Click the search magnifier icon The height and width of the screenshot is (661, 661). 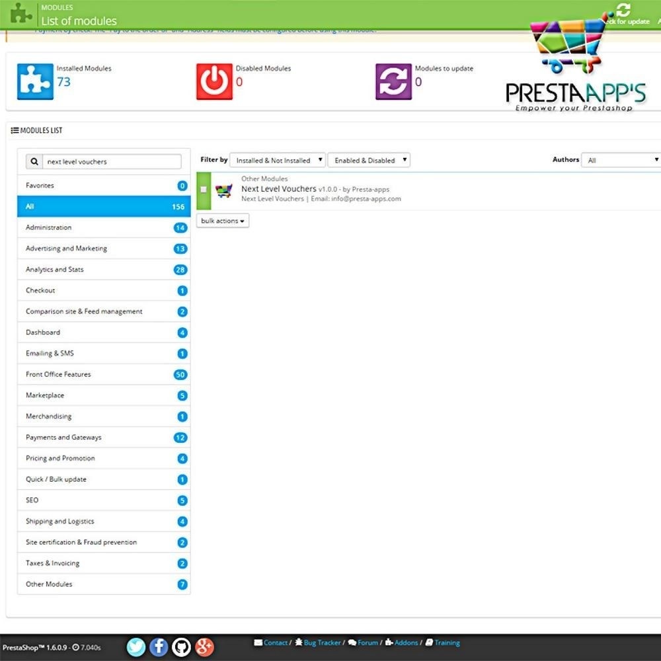34,161
